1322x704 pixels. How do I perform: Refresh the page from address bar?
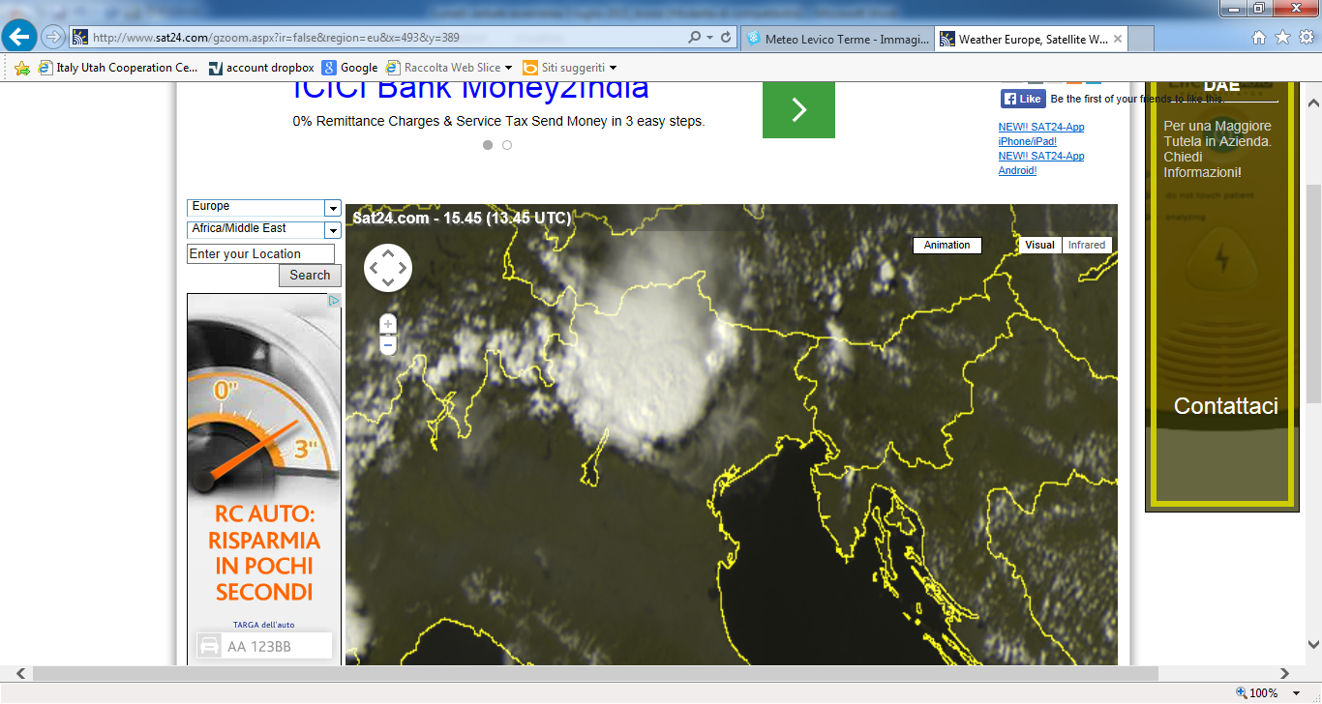727,38
